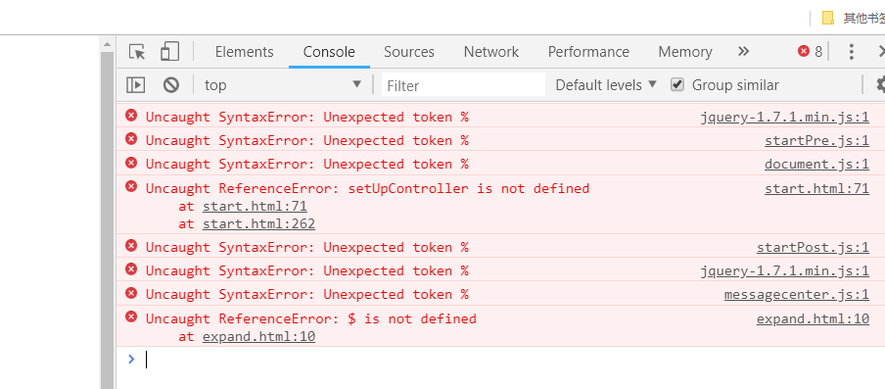885x389 pixels.
Task: Click the red error count icon showing 8
Action: pyautogui.click(x=804, y=51)
